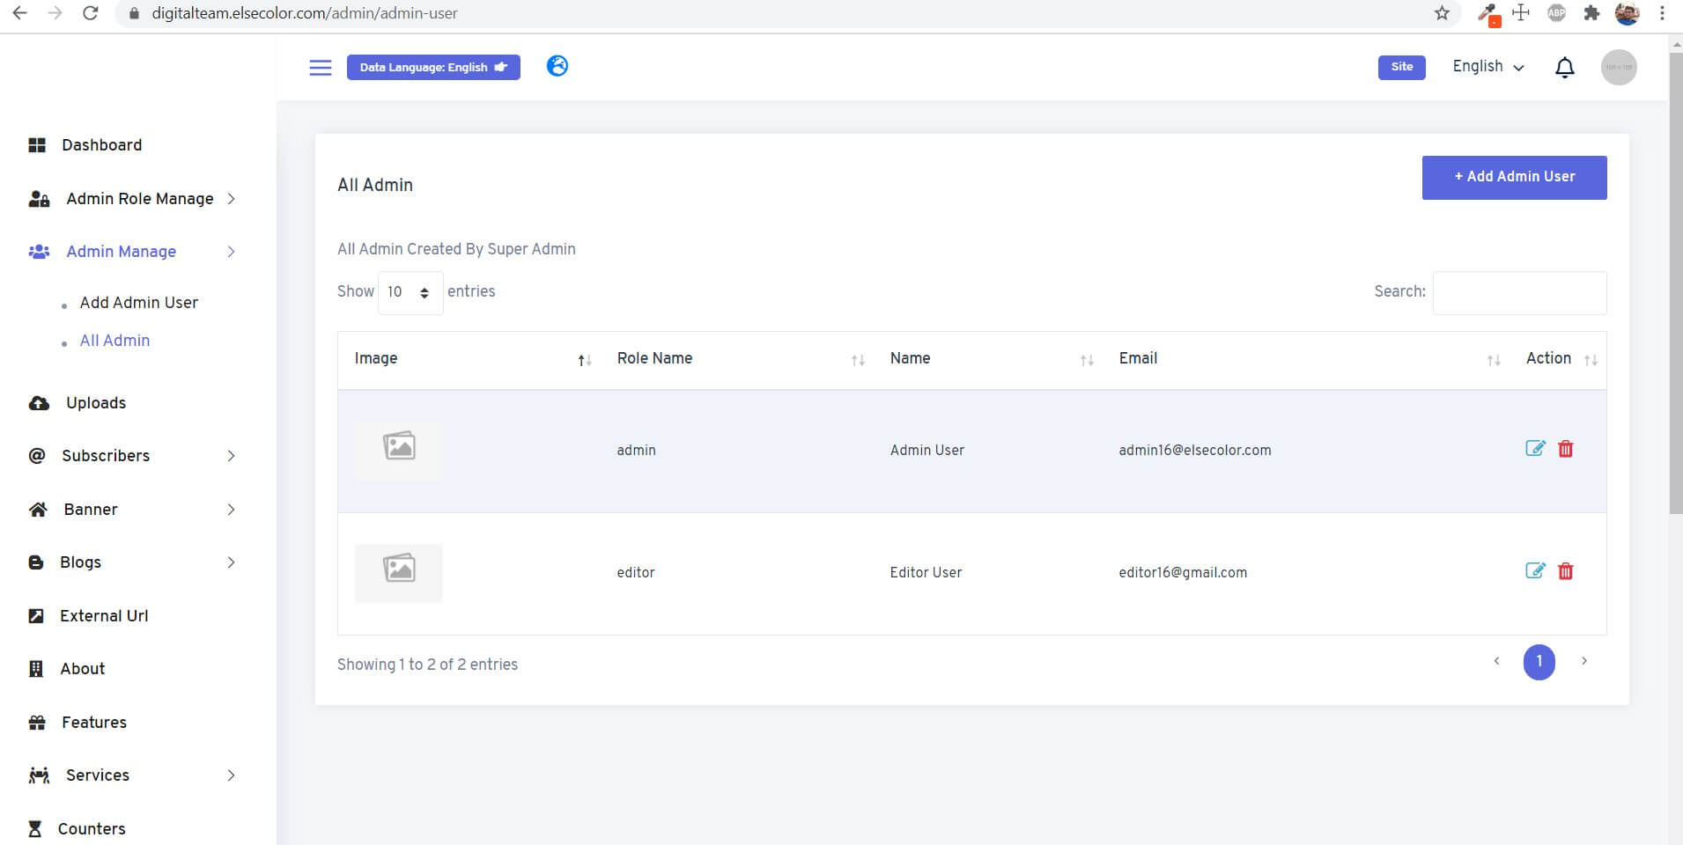Click the + Add Admin User button
This screenshot has width=1683, height=845.
(x=1514, y=177)
